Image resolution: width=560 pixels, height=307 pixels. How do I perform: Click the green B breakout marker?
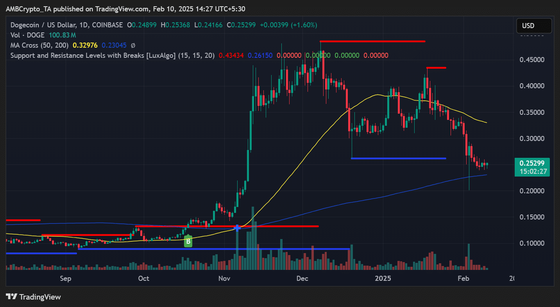188,241
